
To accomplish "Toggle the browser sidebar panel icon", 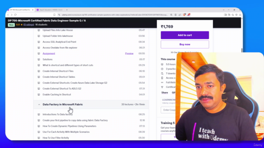I will pos(225,15).
